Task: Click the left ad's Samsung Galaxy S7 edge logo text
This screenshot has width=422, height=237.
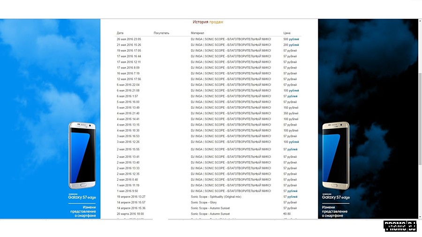Action: tap(82, 197)
